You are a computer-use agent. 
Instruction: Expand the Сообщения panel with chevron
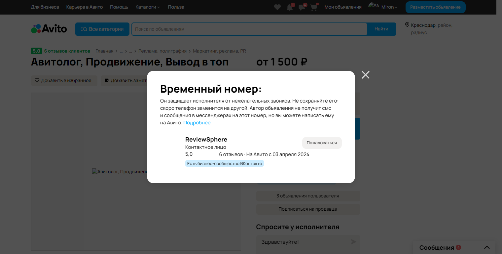click(487, 247)
